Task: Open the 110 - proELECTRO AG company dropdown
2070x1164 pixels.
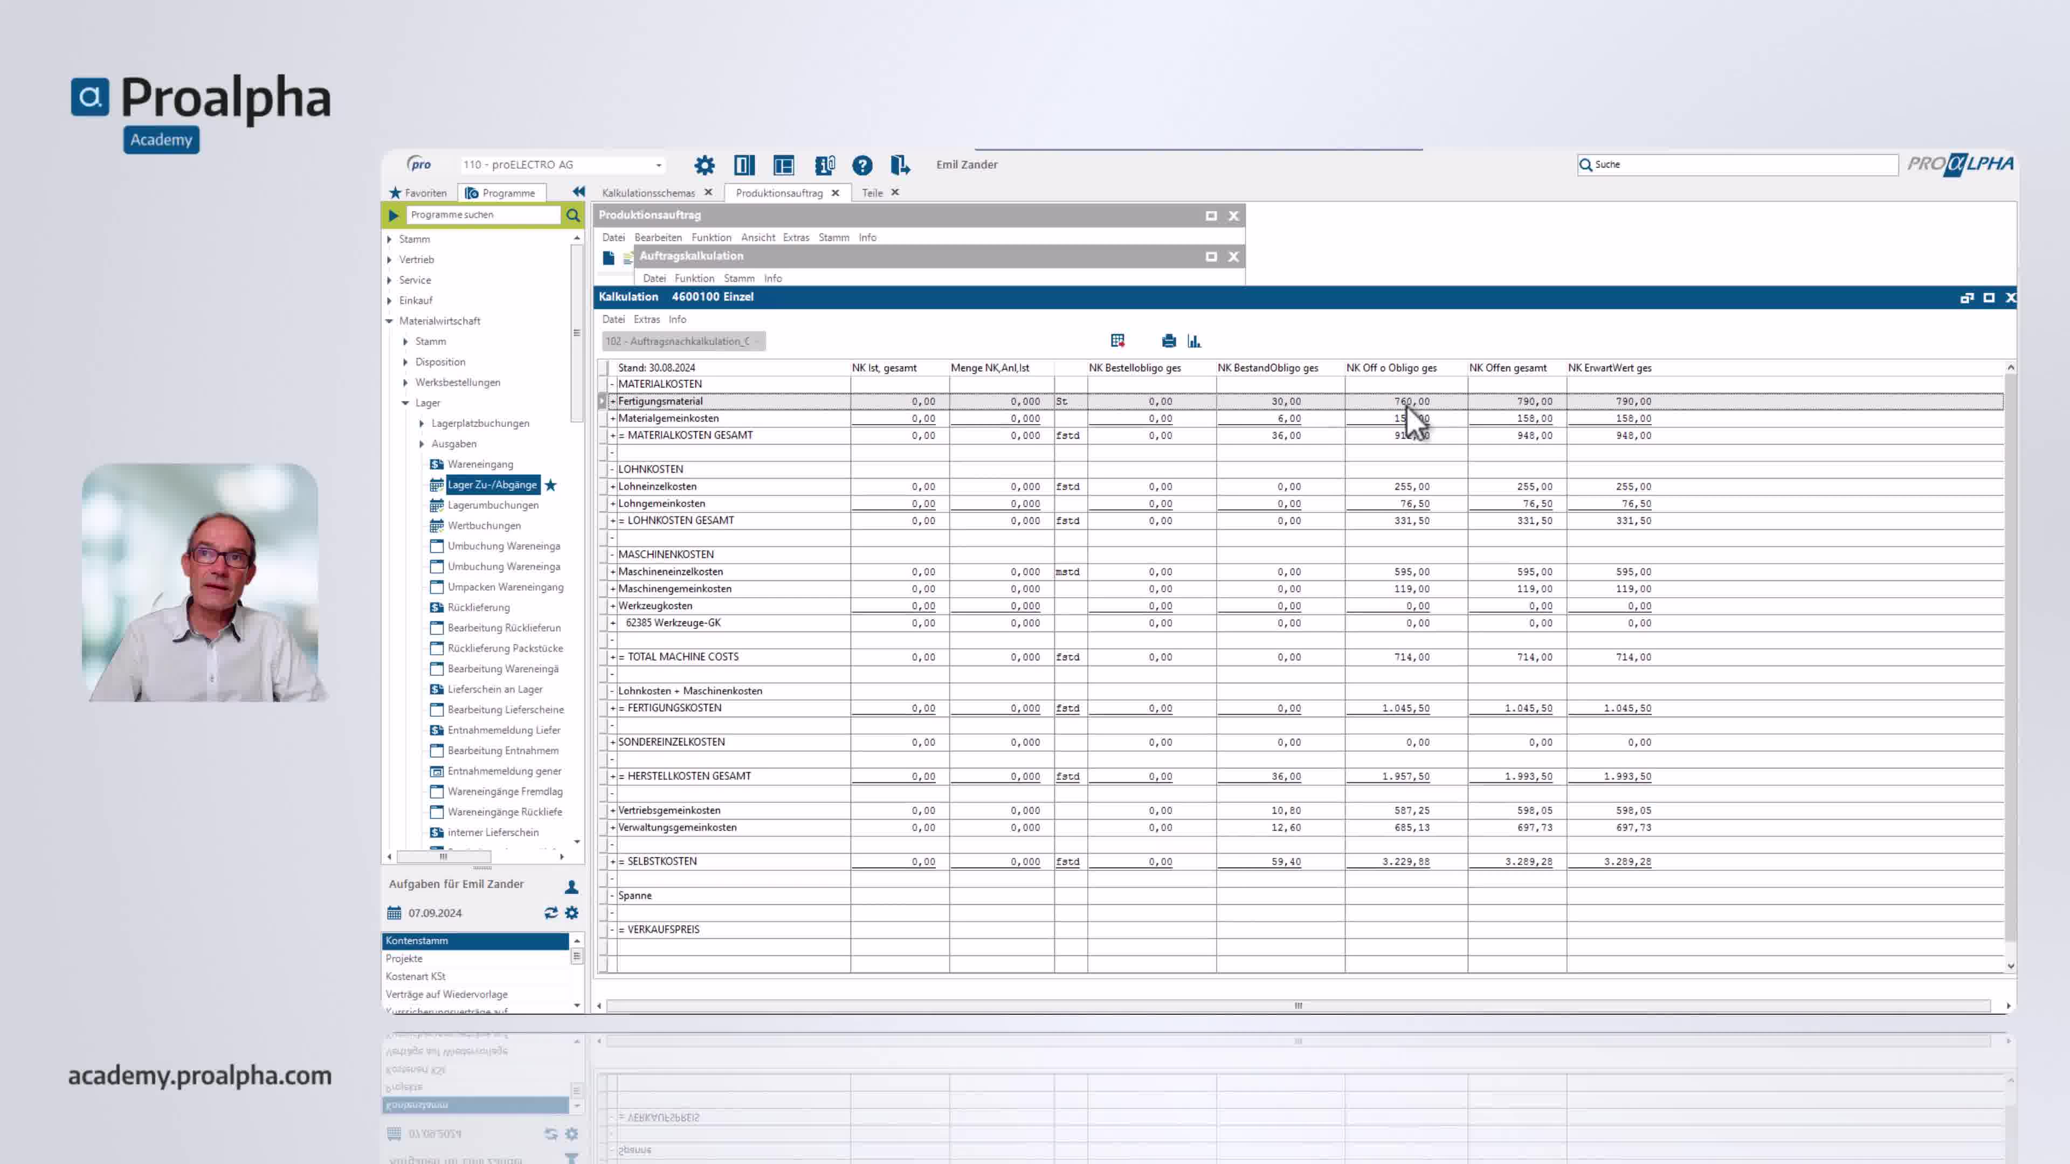Action: (x=658, y=165)
